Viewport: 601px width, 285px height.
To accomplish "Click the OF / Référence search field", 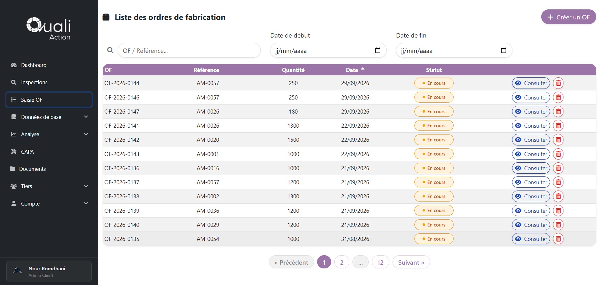I will pos(189,50).
